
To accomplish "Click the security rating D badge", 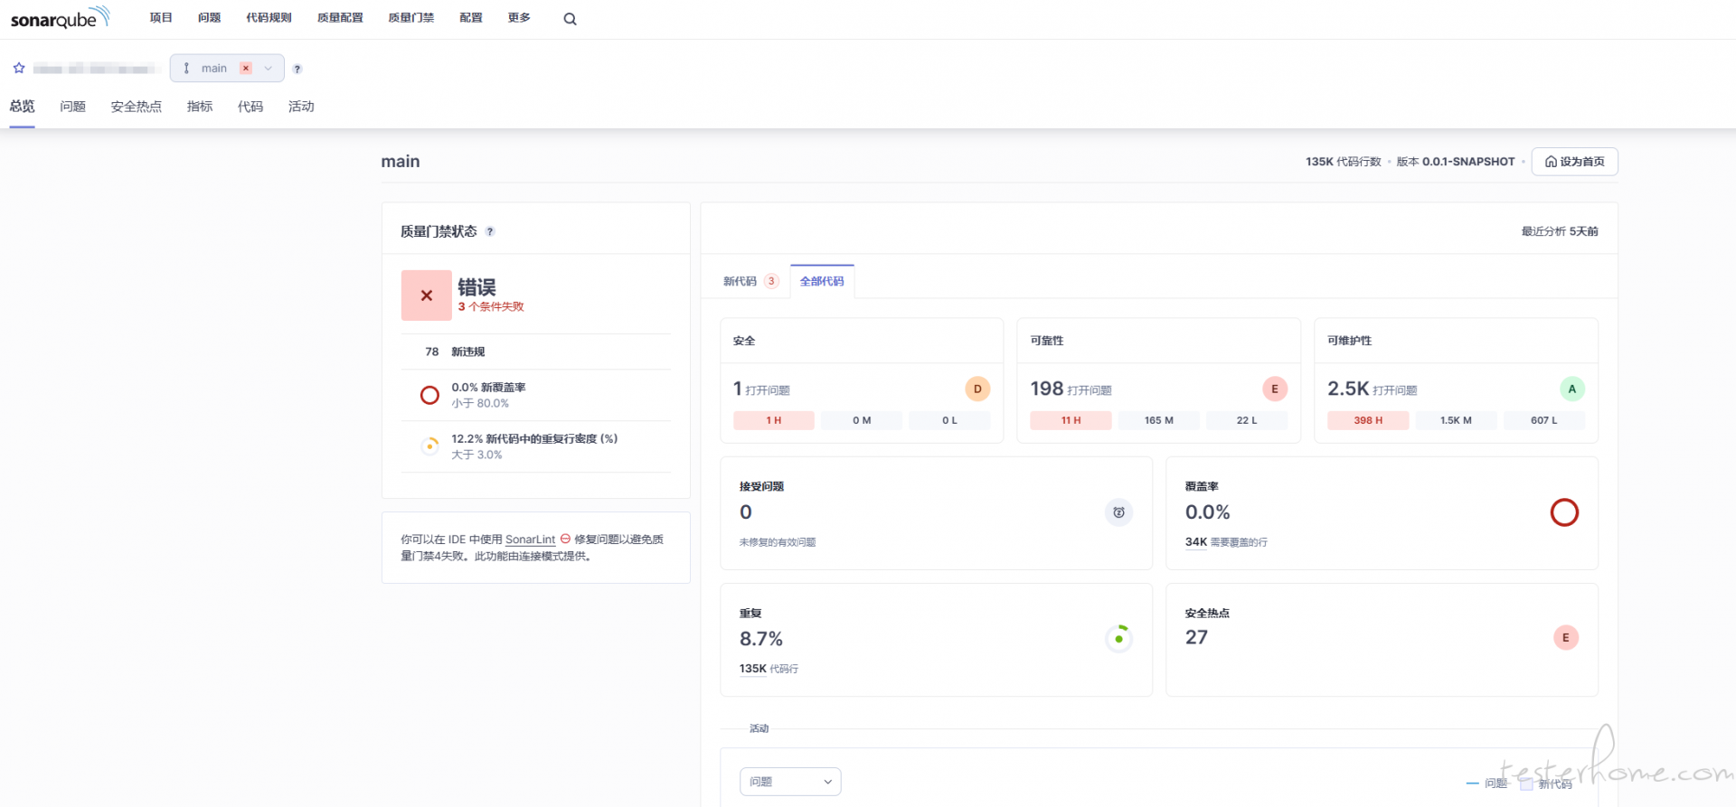I will point(977,389).
